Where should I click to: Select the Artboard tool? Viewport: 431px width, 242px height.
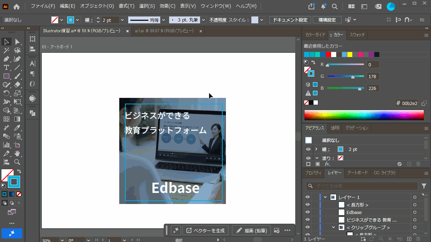tap(17, 145)
